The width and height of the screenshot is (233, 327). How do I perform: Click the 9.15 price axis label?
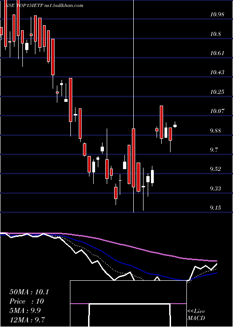215,208
